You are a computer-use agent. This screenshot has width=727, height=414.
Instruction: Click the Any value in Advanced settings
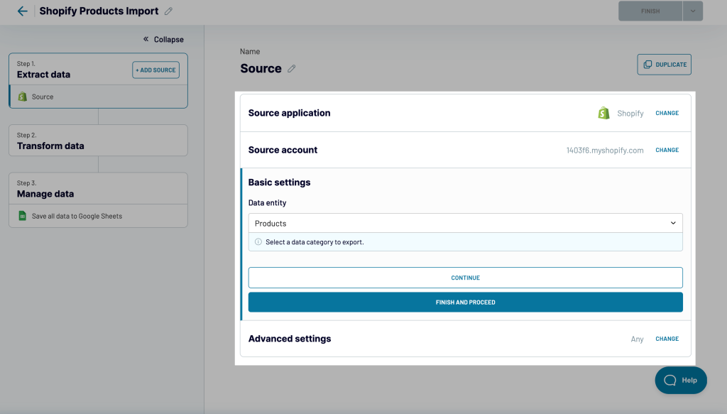637,339
